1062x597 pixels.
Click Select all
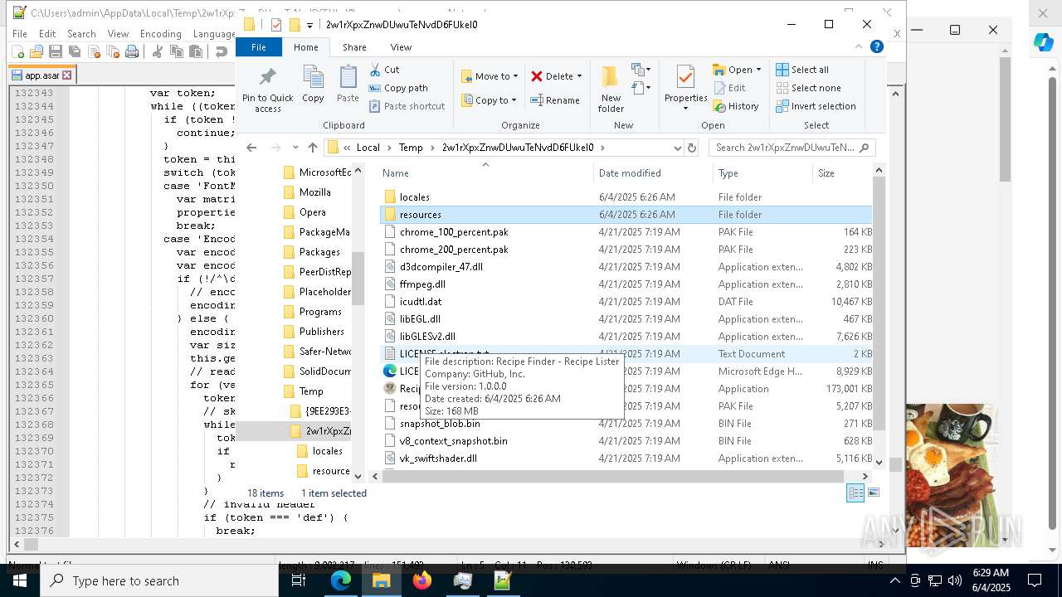(x=802, y=70)
